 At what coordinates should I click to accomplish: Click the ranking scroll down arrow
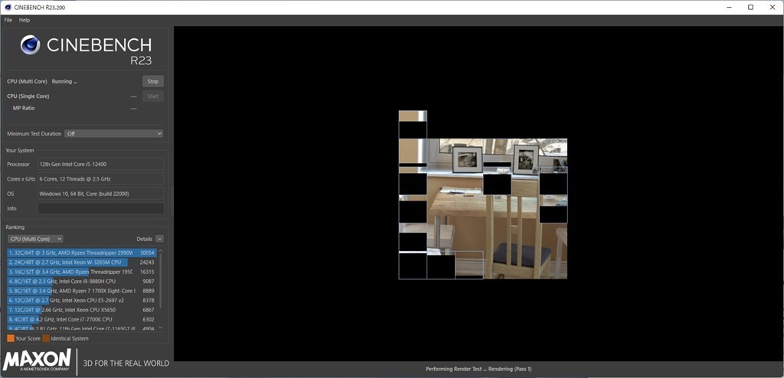click(x=161, y=327)
